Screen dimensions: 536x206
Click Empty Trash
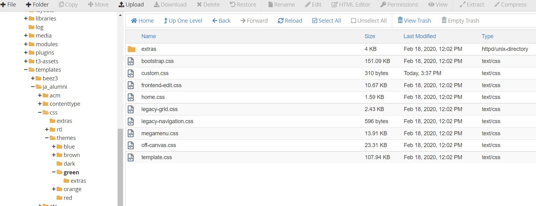click(x=460, y=21)
